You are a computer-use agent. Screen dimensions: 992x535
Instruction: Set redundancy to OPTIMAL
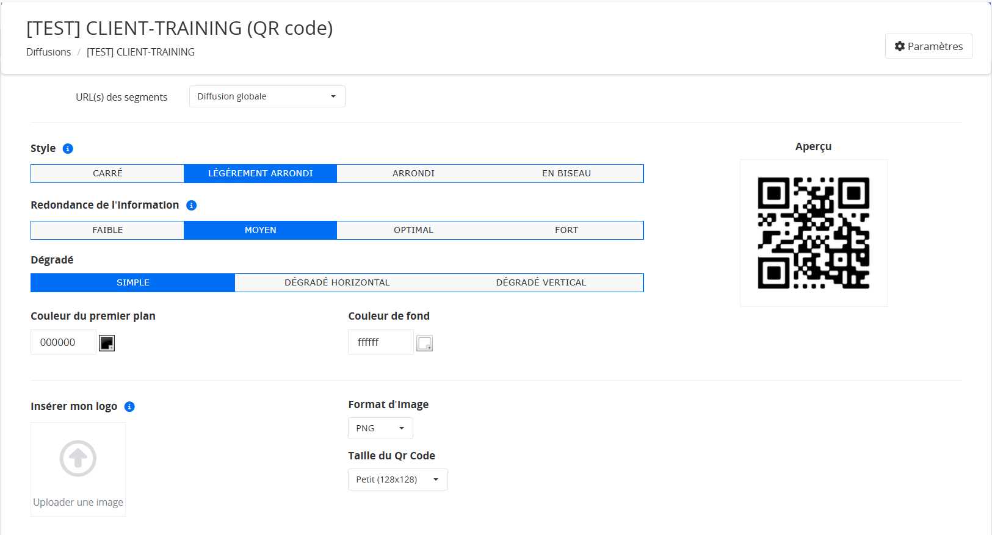[x=413, y=230]
